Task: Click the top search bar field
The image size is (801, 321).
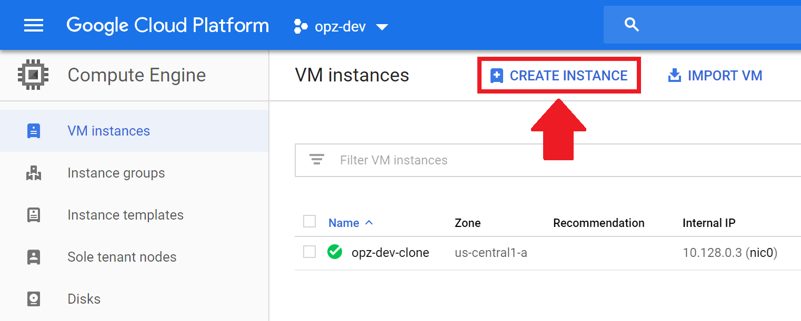Action: (x=702, y=25)
